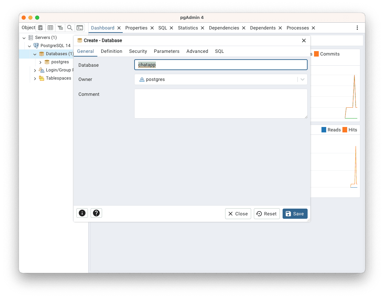Viewport: 384px width, 298px height.
Task: Open the vertical three-dot panel menu
Action: click(357, 28)
